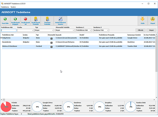
Task: Click the Kapat exit icon
Action: [x=153, y=19]
